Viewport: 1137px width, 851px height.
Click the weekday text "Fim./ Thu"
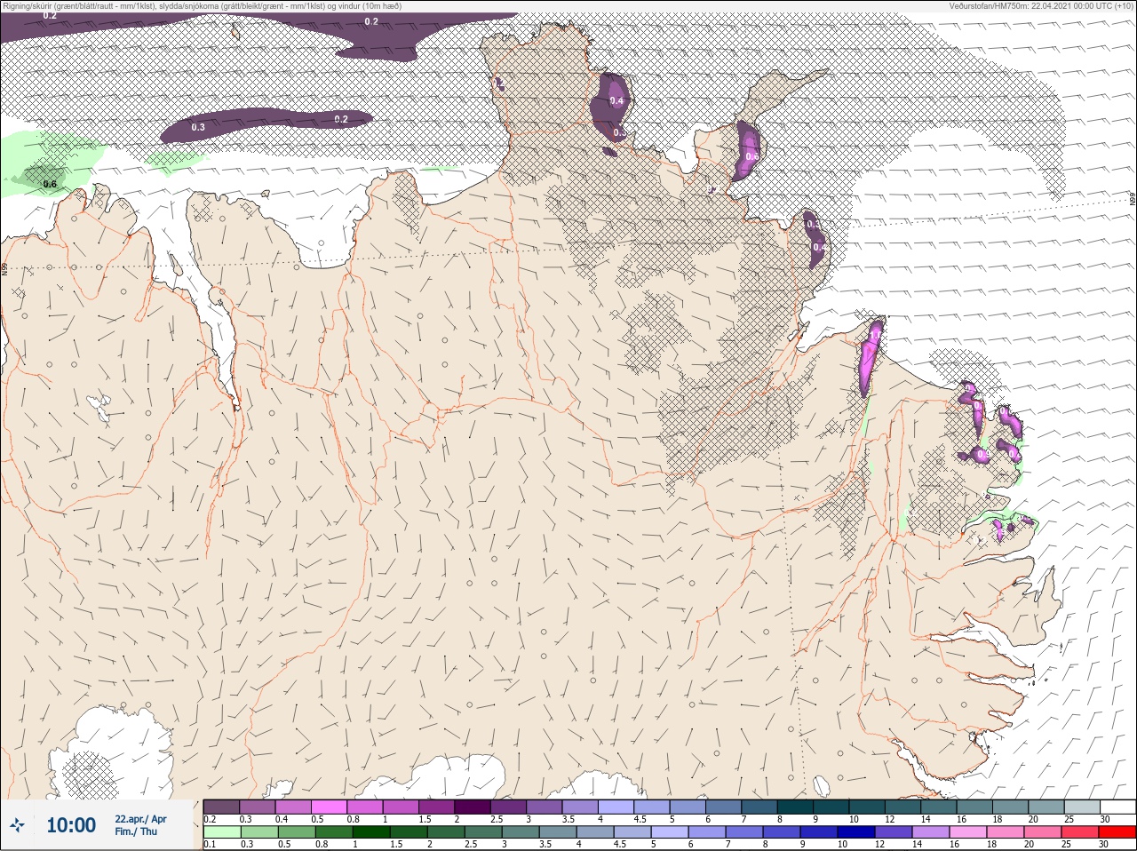[x=136, y=831]
